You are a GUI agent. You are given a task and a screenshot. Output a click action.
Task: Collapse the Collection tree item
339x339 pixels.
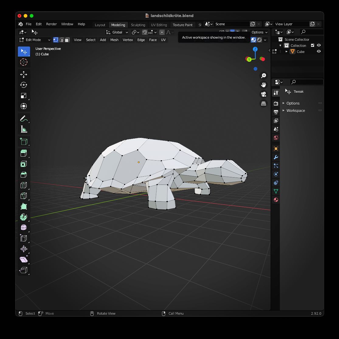(280, 46)
